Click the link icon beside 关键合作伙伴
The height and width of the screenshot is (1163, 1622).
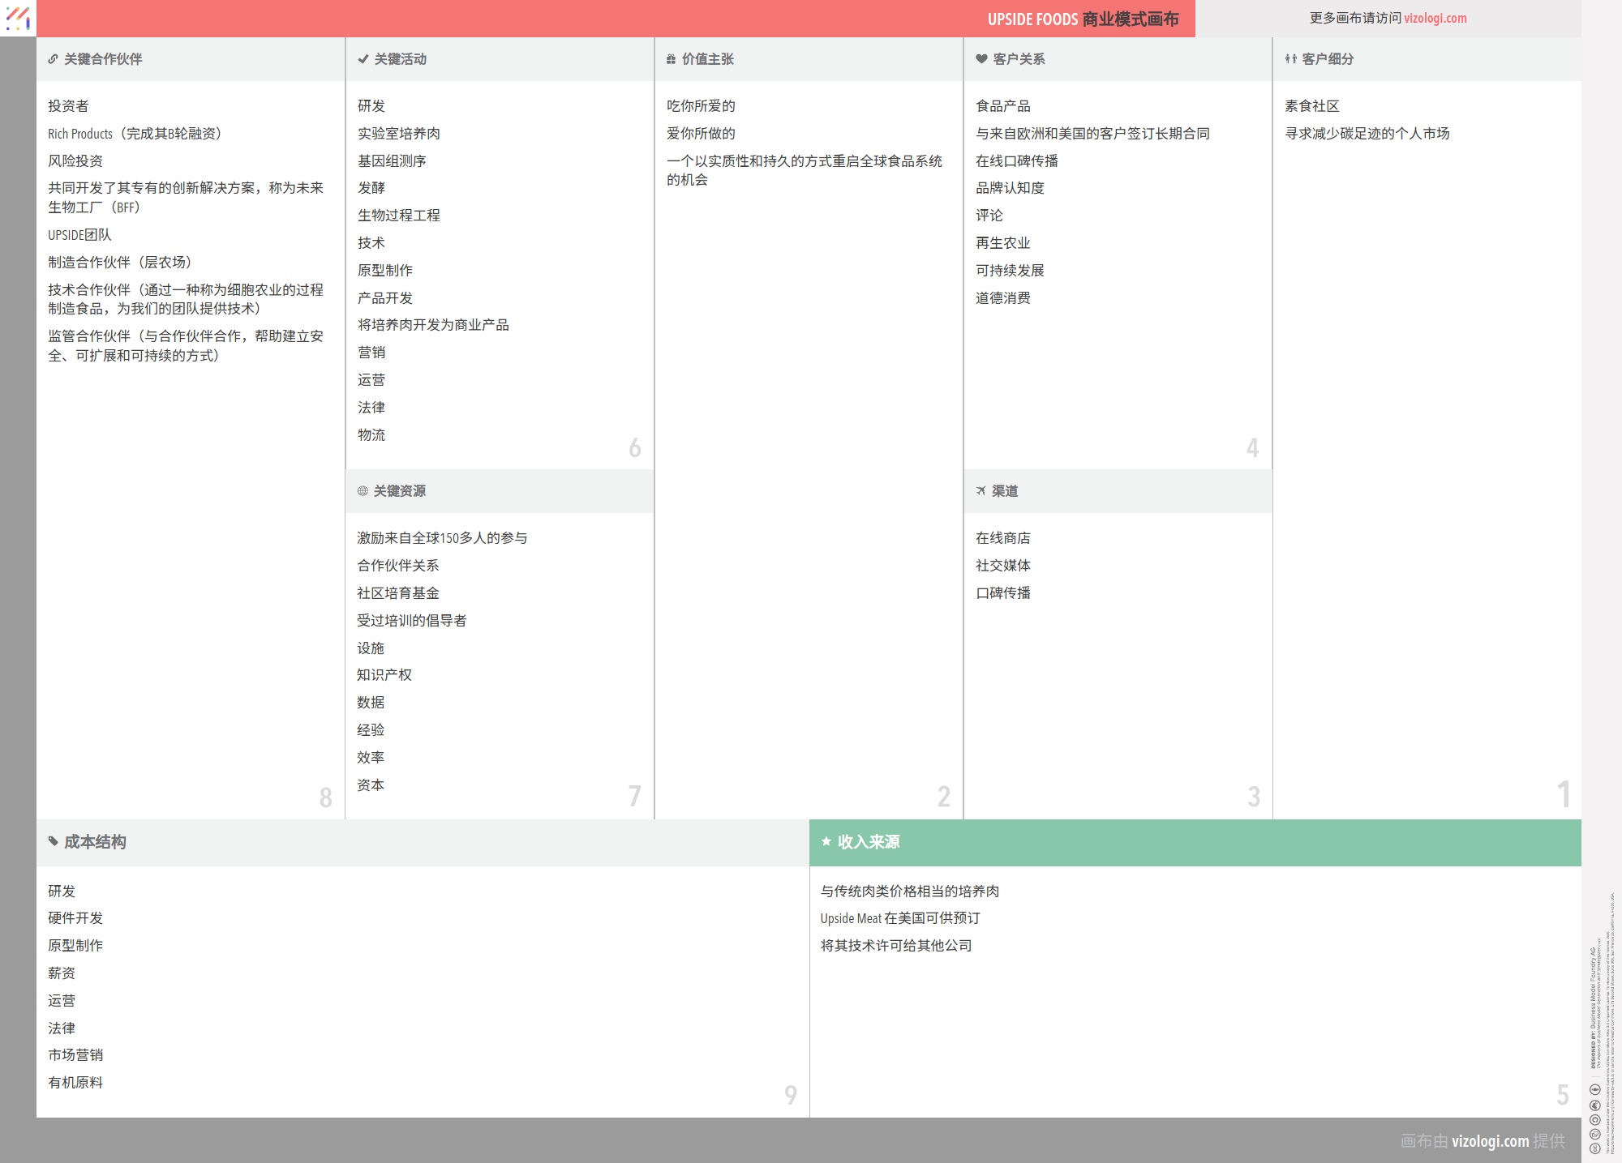pyautogui.click(x=53, y=59)
